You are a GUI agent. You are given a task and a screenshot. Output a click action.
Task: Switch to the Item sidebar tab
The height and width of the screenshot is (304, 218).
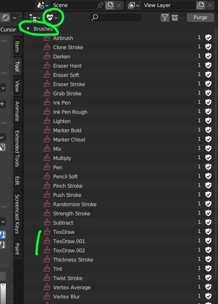tap(17, 47)
